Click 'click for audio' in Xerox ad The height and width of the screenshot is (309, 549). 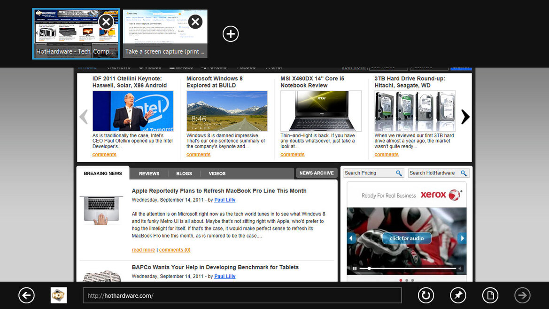point(407,238)
